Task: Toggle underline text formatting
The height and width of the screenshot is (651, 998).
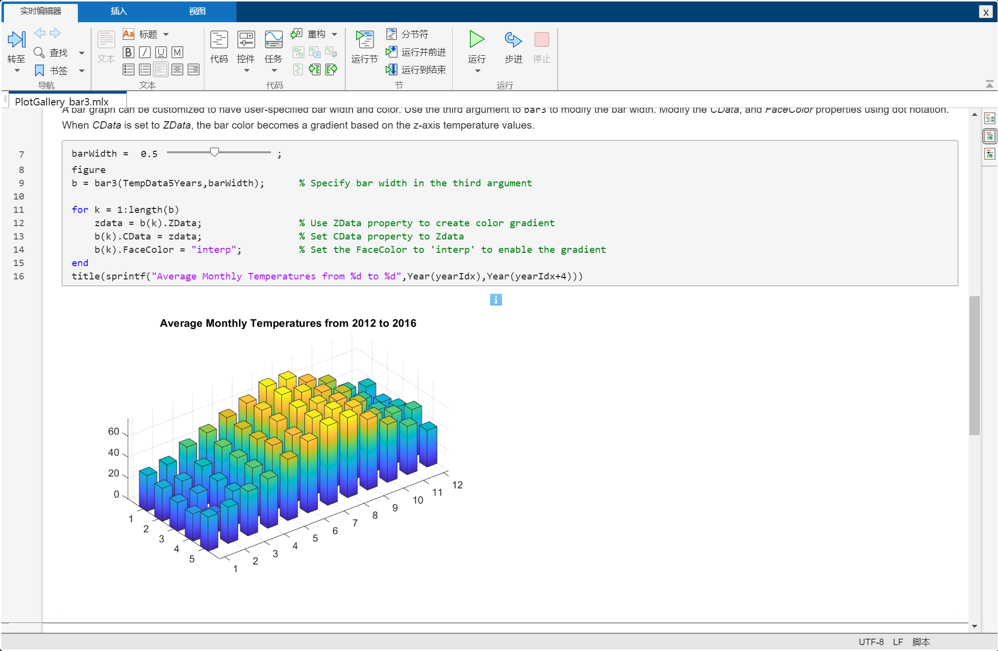Action: click(x=161, y=52)
